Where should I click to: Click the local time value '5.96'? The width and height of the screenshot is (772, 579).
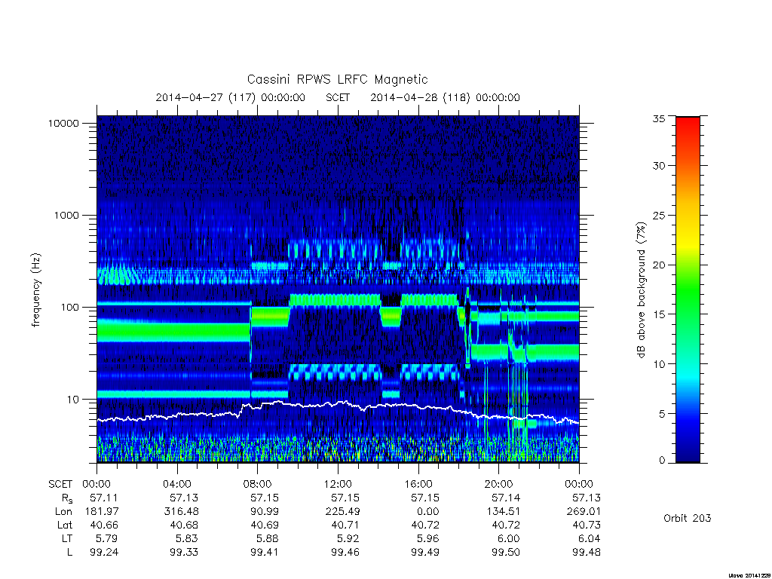pos(428,538)
